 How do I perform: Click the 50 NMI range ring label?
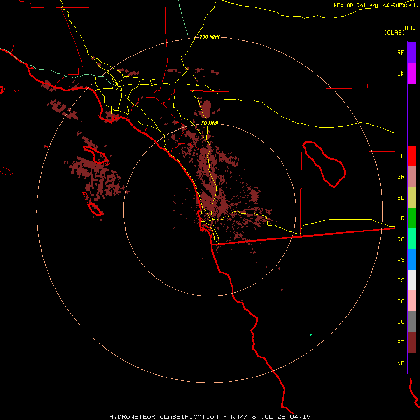pos(210,124)
